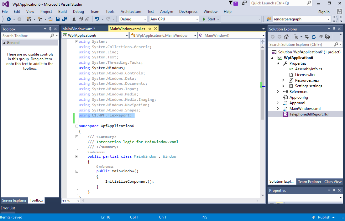The width and height of the screenshot is (345, 221).
Task: Open the Architecture menu
Action: pyautogui.click(x=131, y=12)
